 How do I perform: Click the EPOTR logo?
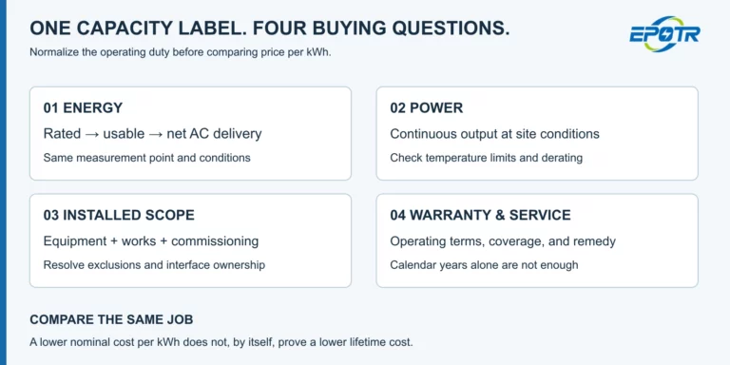664,34
